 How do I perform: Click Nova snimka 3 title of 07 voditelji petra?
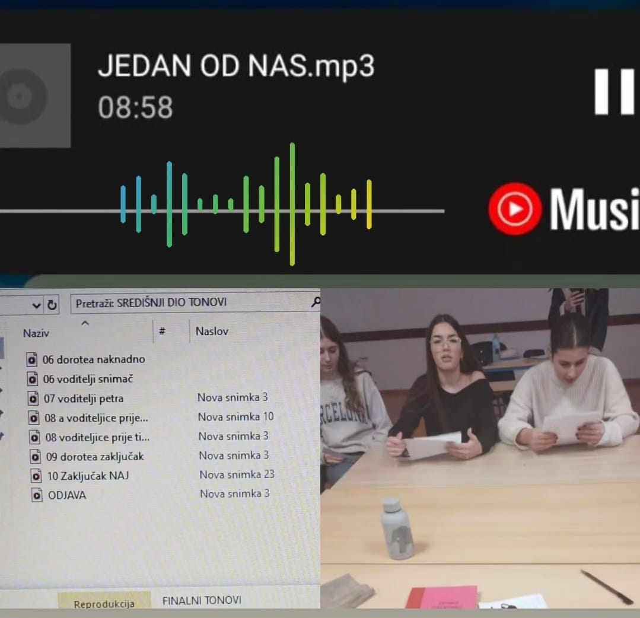click(x=233, y=397)
